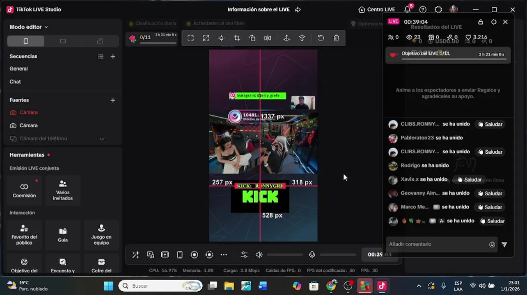Click the fit-to-screen icon in canvas toolbar
The height and width of the screenshot is (295, 527).
point(190,38)
